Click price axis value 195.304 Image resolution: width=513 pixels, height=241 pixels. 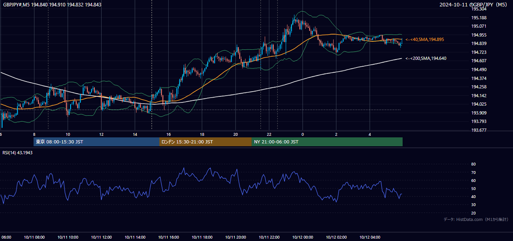tap(478, 9)
